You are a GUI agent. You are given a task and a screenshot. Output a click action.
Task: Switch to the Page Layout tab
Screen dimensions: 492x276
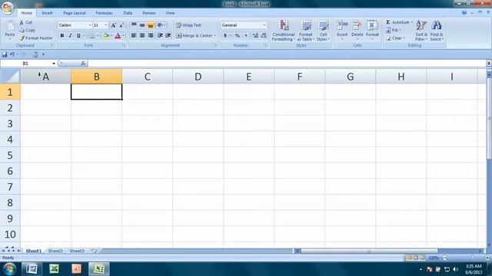[75, 13]
